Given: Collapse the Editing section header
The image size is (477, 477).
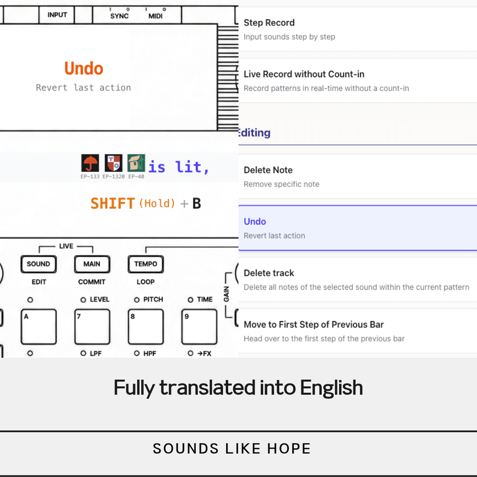Looking at the screenshot, I should (254, 133).
